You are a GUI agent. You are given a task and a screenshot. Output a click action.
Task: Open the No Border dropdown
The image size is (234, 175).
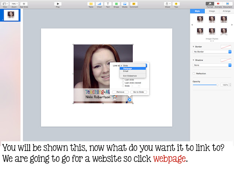point(212,52)
